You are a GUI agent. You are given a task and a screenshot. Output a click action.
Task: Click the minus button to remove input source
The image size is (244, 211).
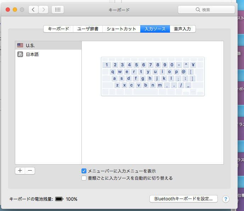[30, 171]
